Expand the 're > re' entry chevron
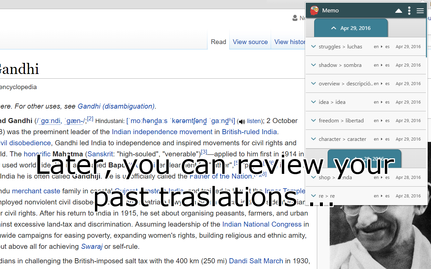431x269 pixels. pos(313,196)
